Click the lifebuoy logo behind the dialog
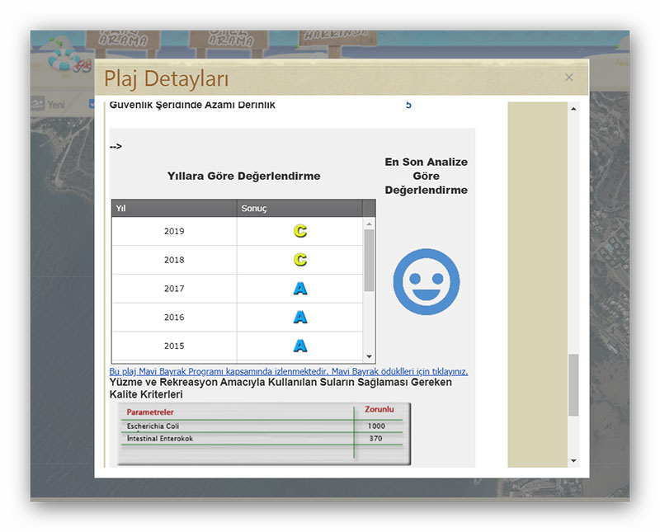The image size is (660, 532). (63, 55)
